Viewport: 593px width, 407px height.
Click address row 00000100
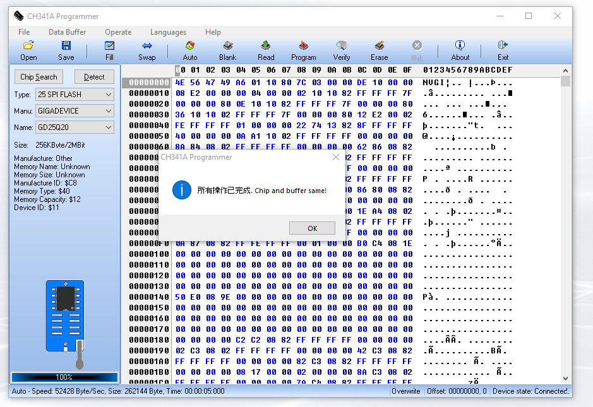point(148,254)
